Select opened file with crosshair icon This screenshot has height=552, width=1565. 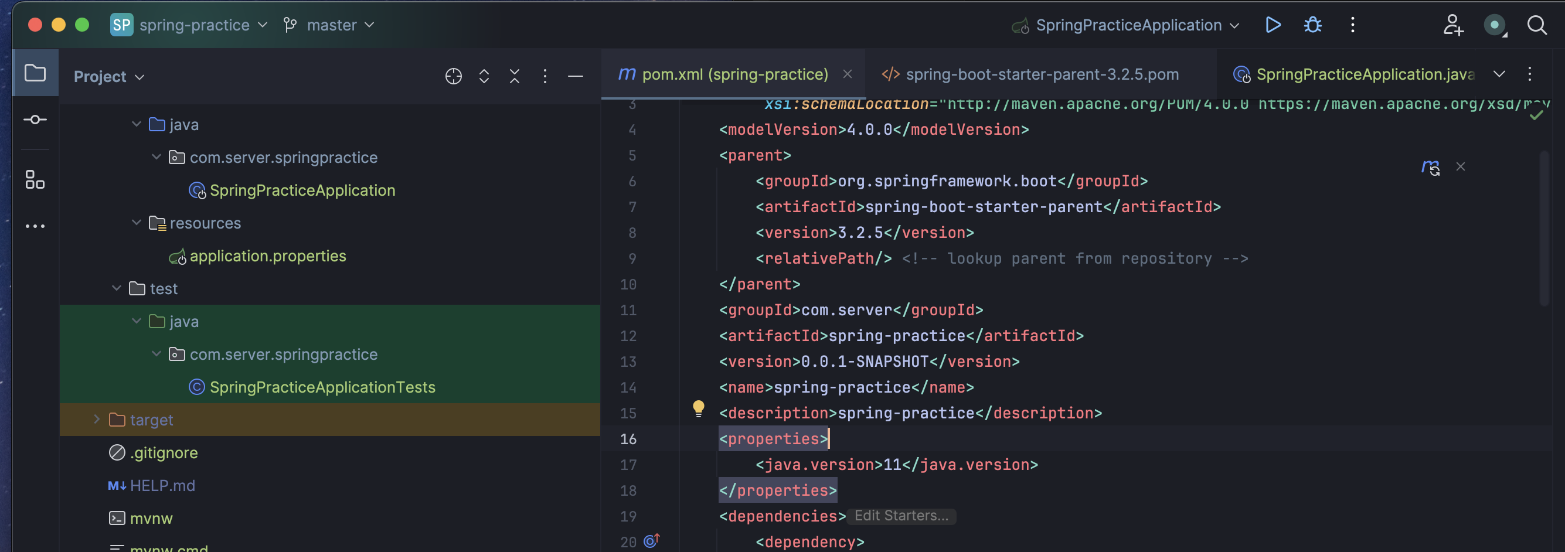453,77
